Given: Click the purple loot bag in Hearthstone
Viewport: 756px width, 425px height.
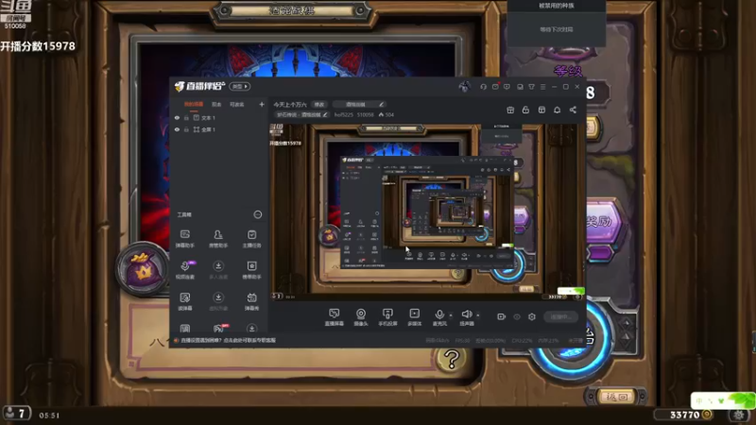Looking at the screenshot, I should pyautogui.click(x=144, y=269).
